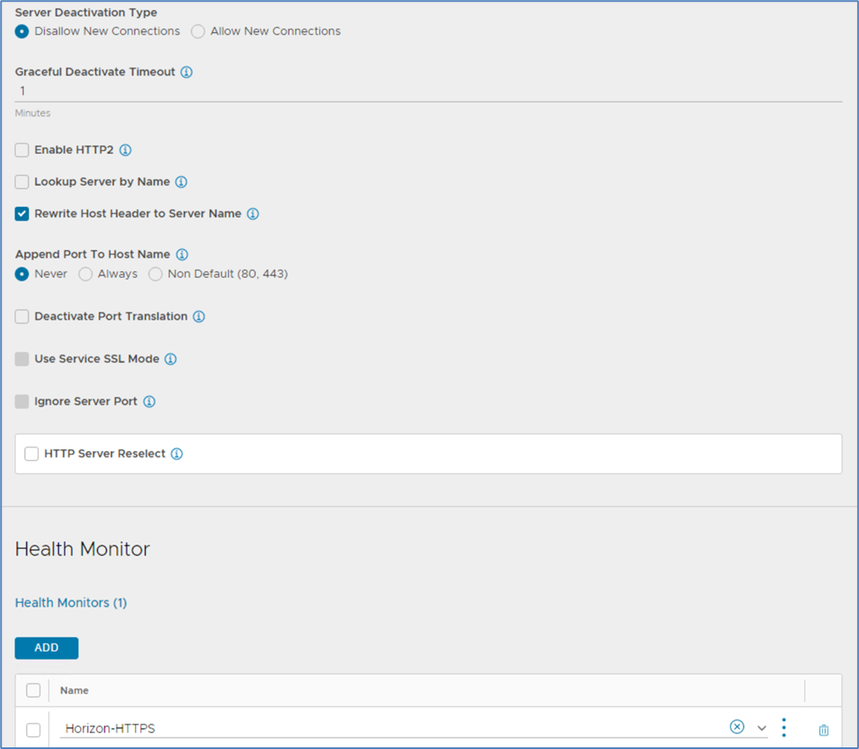Clear the Horizon-HTTPS monitor selection
859x749 pixels.
tap(737, 727)
